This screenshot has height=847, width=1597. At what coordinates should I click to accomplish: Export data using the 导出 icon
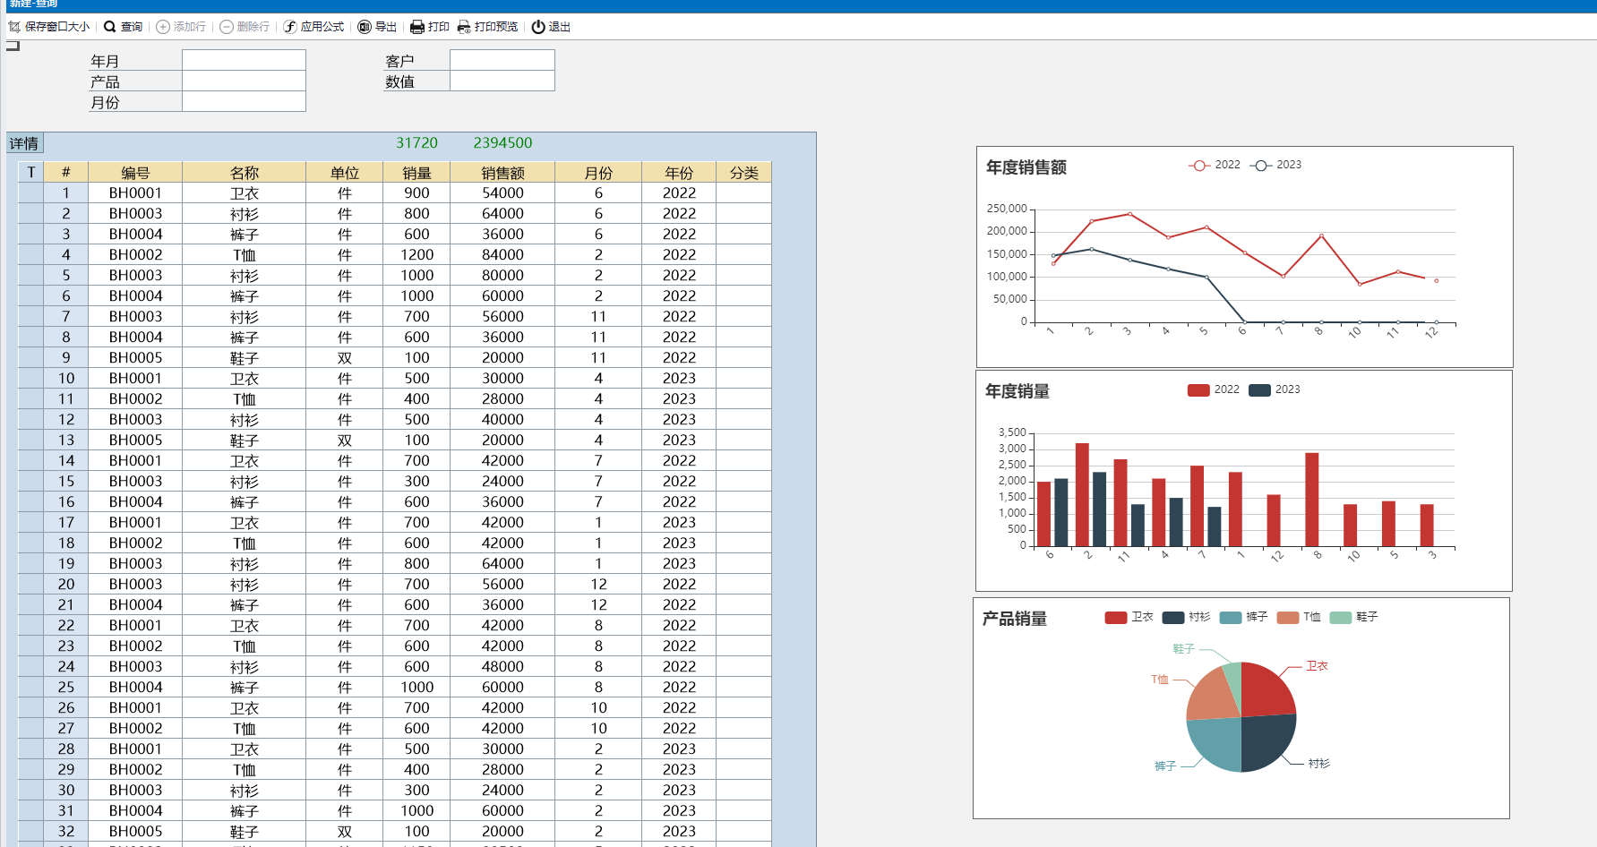pyautogui.click(x=365, y=27)
